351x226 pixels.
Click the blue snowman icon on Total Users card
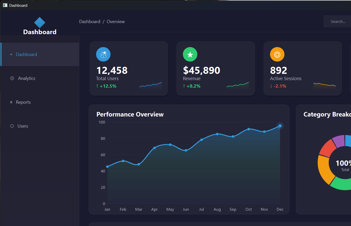(103, 54)
